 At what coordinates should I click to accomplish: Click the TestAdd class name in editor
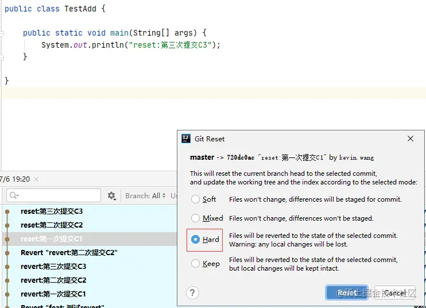coord(80,9)
